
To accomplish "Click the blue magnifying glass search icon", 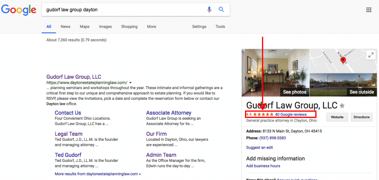I will 221,10.
